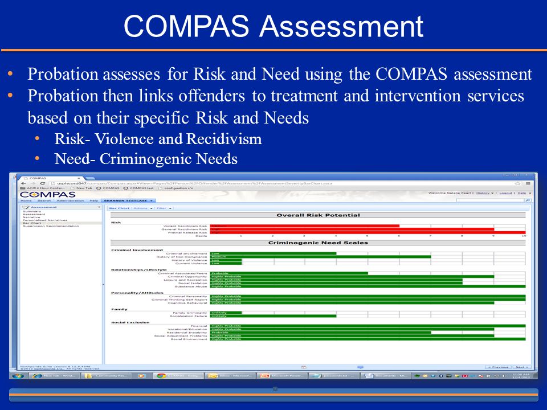Open the Windows Start orb

[x=18, y=376]
